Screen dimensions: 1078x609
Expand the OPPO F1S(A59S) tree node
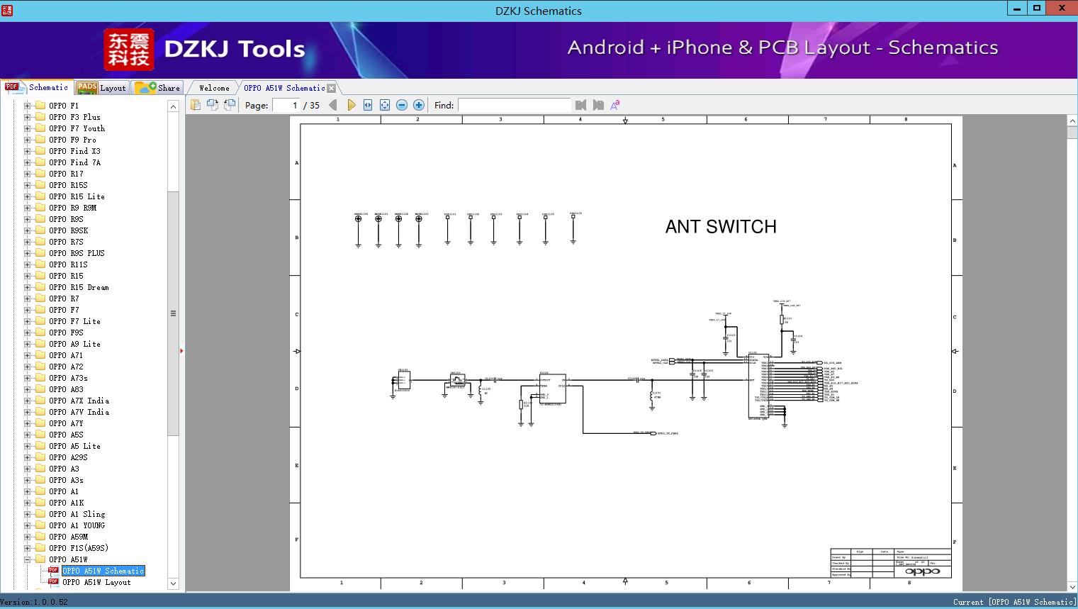28,548
